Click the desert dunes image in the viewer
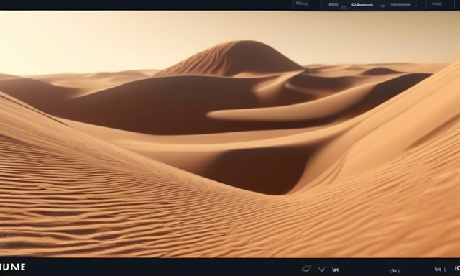The height and width of the screenshot is (276, 460). [230, 134]
